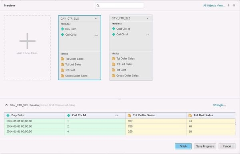Click Tot Dollar Sales metric icon in CITY_CTR_SLS

tap(114, 59)
